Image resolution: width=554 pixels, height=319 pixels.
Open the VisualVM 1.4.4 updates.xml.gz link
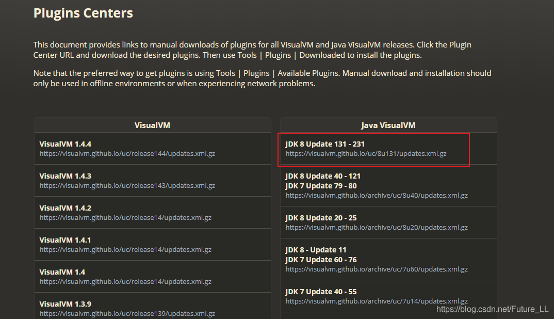(127, 153)
